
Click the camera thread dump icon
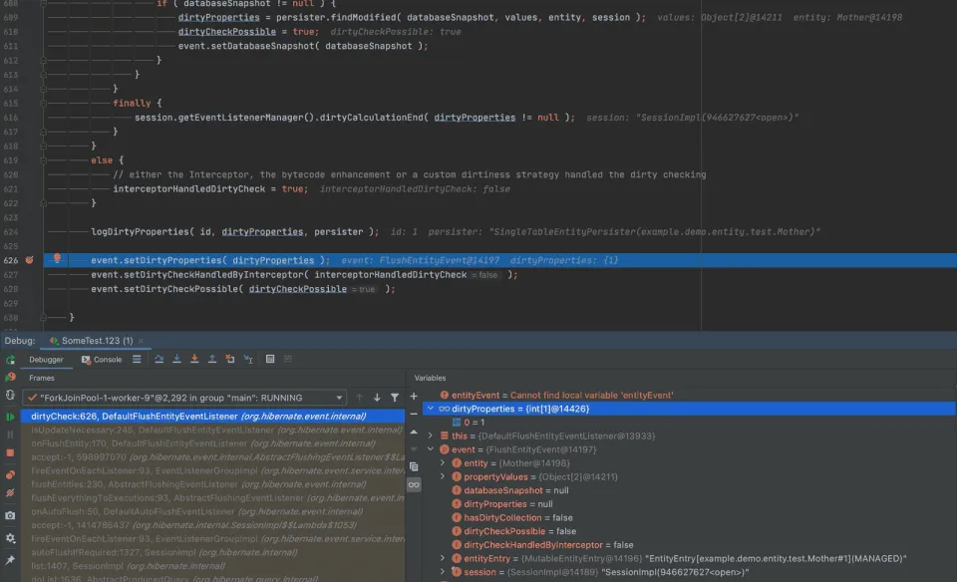(10, 516)
